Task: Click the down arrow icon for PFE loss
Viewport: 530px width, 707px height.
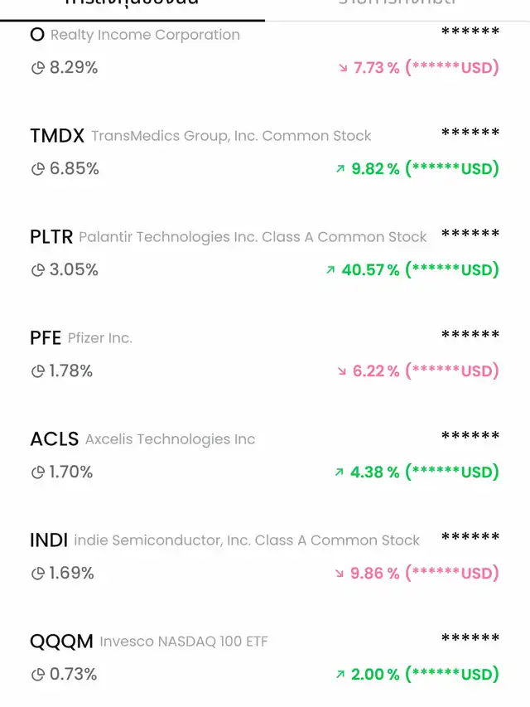Action: 342,371
